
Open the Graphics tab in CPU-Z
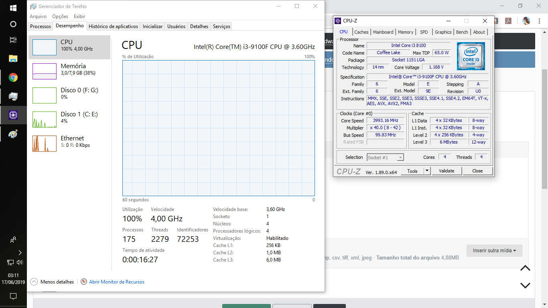(443, 32)
